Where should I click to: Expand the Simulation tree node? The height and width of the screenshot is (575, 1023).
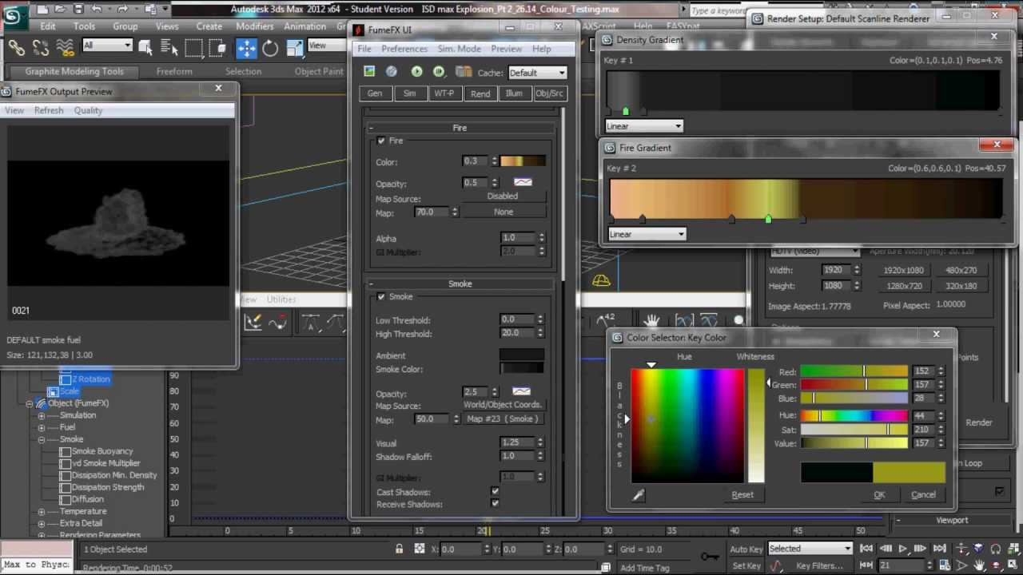[x=42, y=415]
